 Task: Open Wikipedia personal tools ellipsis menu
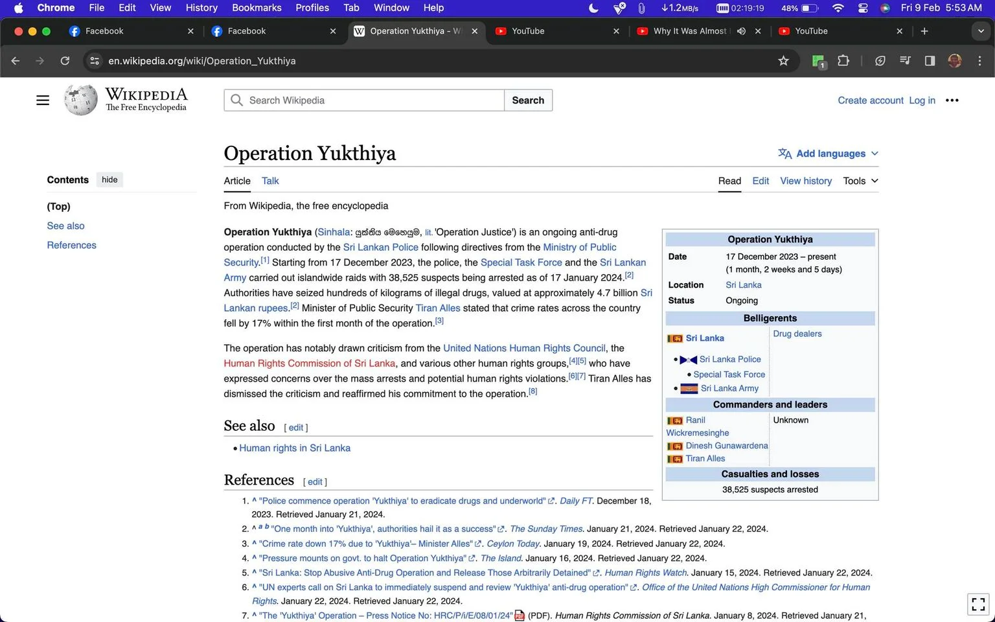952,100
